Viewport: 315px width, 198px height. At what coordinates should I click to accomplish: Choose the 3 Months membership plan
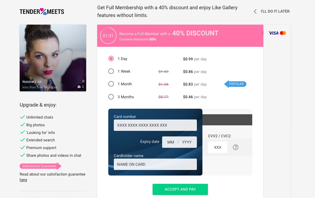point(111,97)
